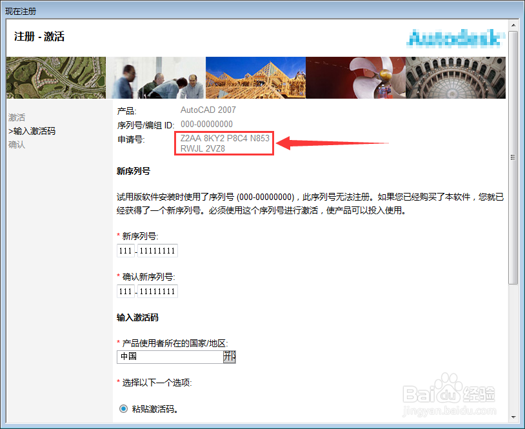Screen dimensions: 525x429
Task: Open the 中国 country dropdown arrow
Action: point(230,357)
